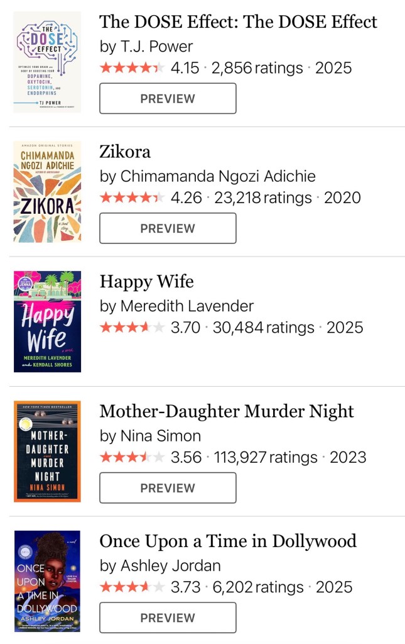
Task: Preview Once Upon a Time in Dollywood
Action: click(168, 618)
